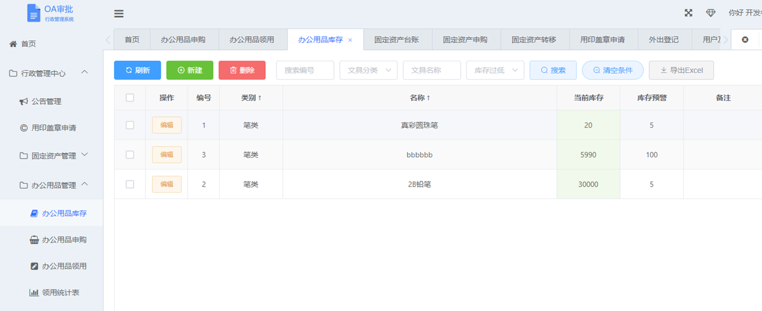
Task: Open the 文具分类 dropdown
Action: click(368, 70)
